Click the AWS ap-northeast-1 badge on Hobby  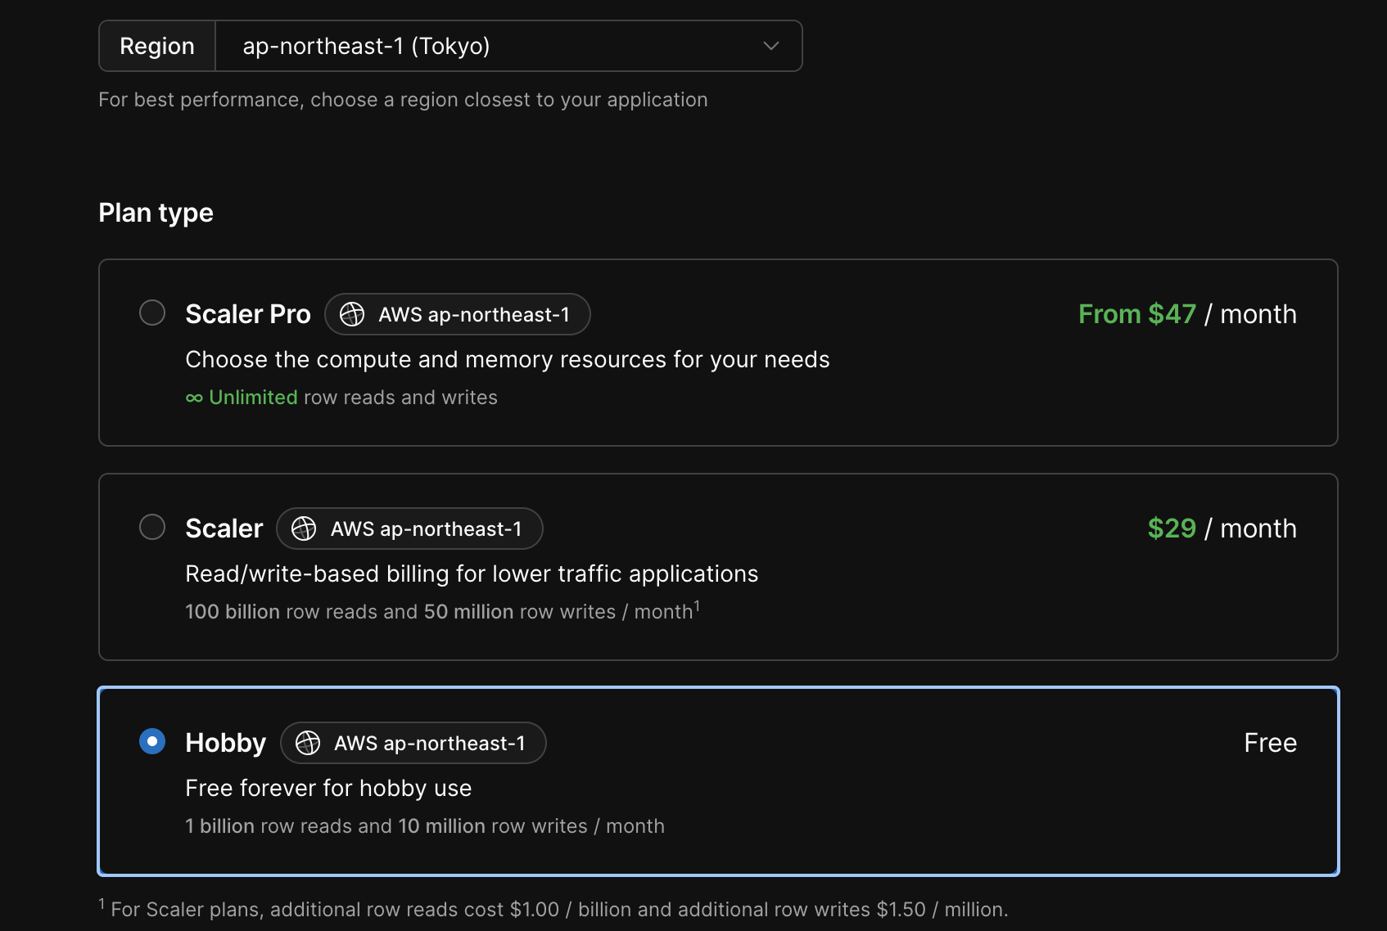coord(413,743)
